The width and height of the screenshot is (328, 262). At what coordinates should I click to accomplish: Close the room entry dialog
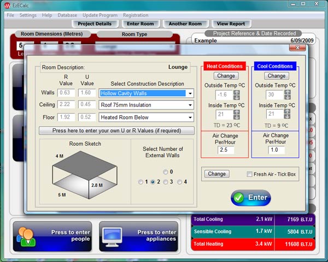pyautogui.click(x=298, y=47)
